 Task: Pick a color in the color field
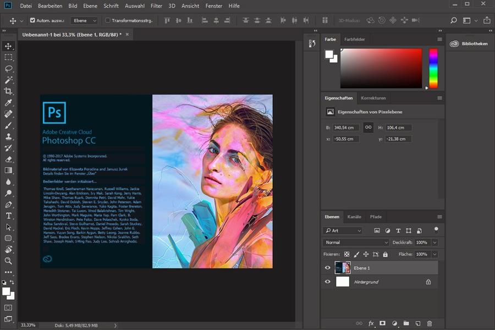[381, 68]
